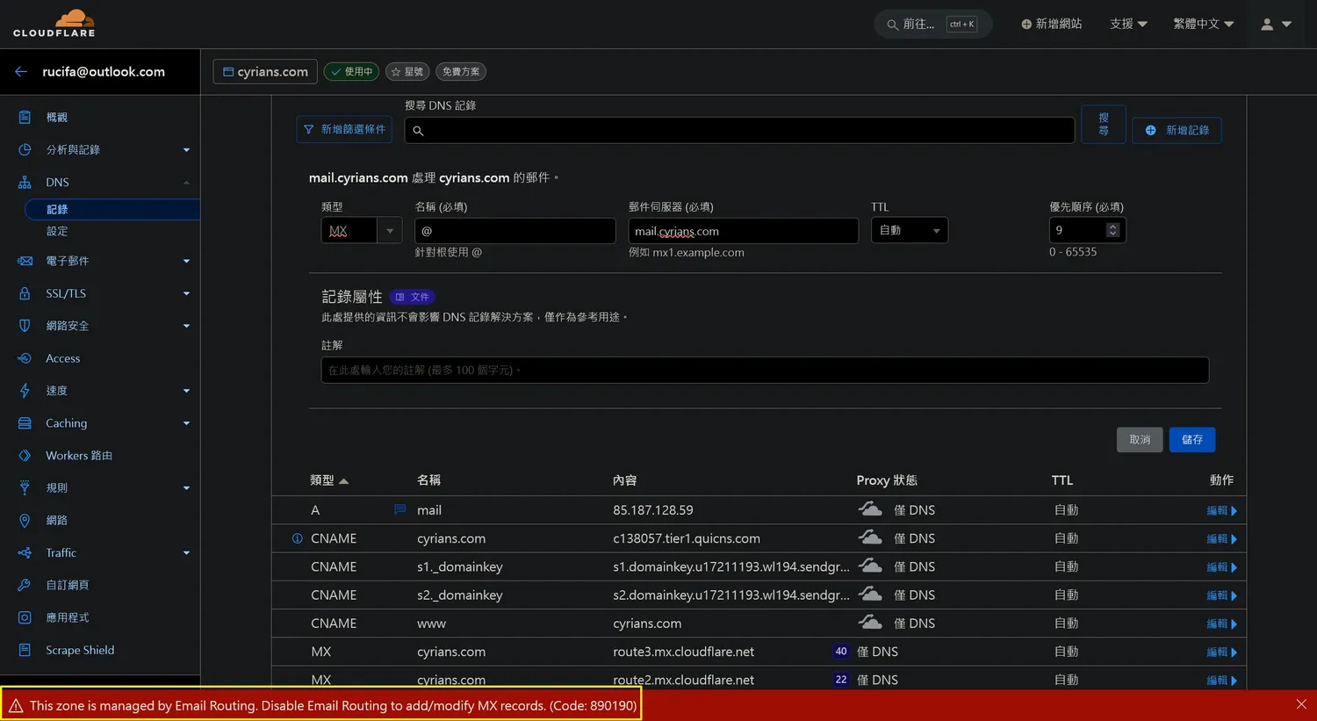Increase 優先順序 using the stepper up arrow
Viewport: 1317px width, 721px height.
pyautogui.click(x=1113, y=225)
